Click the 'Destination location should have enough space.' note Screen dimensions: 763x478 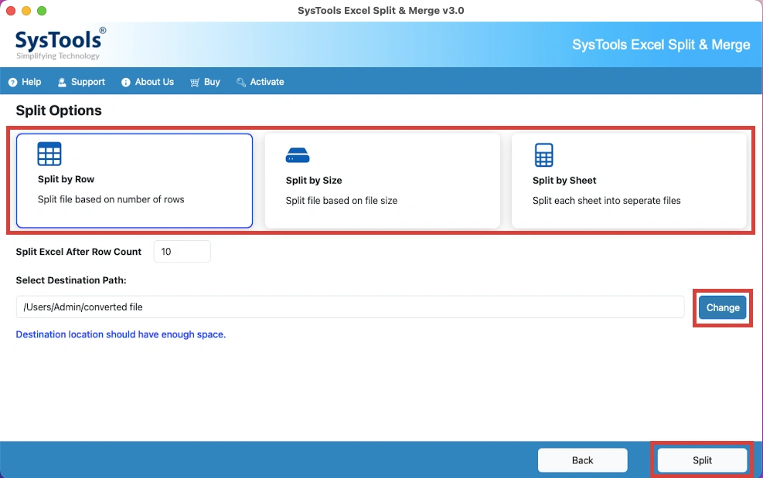121,334
